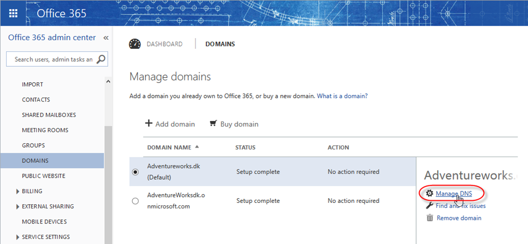
Task: Go to Shared Mailboxes
Action: [x=49, y=115]
